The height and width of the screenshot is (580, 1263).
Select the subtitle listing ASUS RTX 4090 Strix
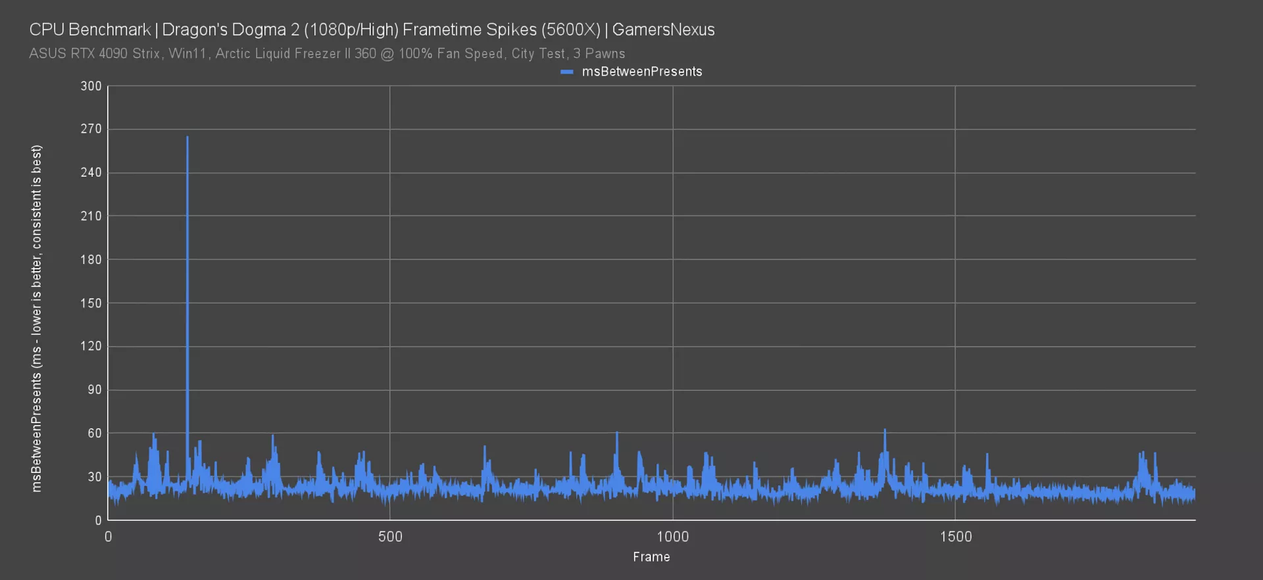(327, 54)
